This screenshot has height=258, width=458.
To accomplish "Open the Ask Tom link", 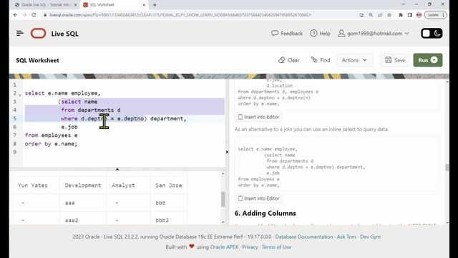I will pyautogui.click(x=346, y=236).
